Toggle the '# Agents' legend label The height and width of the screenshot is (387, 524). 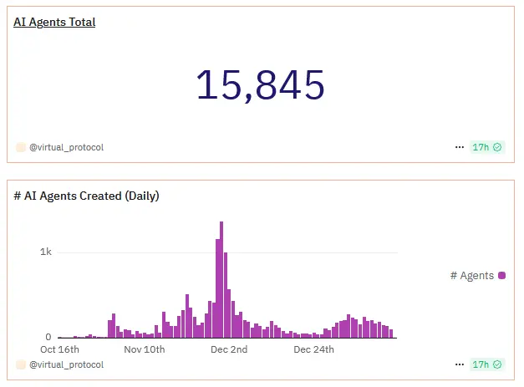pos(471,276)
